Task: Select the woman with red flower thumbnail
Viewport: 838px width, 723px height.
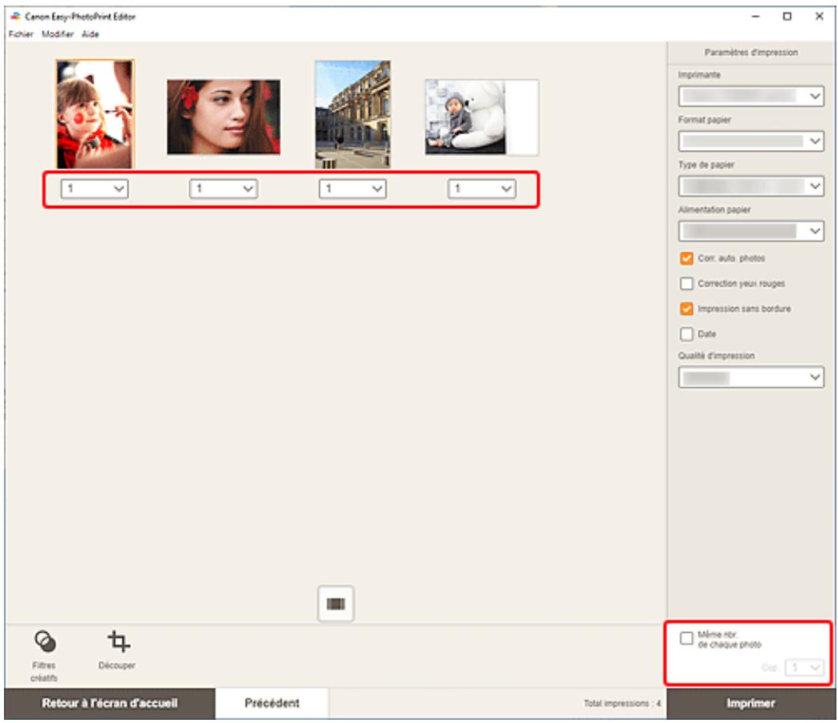Action: (x=223, y=117)
